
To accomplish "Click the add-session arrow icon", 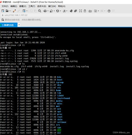I will click(3, 20).
